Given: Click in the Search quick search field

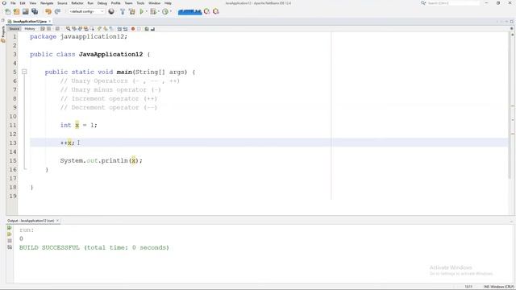Looking at the screenshot, I should point(453,3).
